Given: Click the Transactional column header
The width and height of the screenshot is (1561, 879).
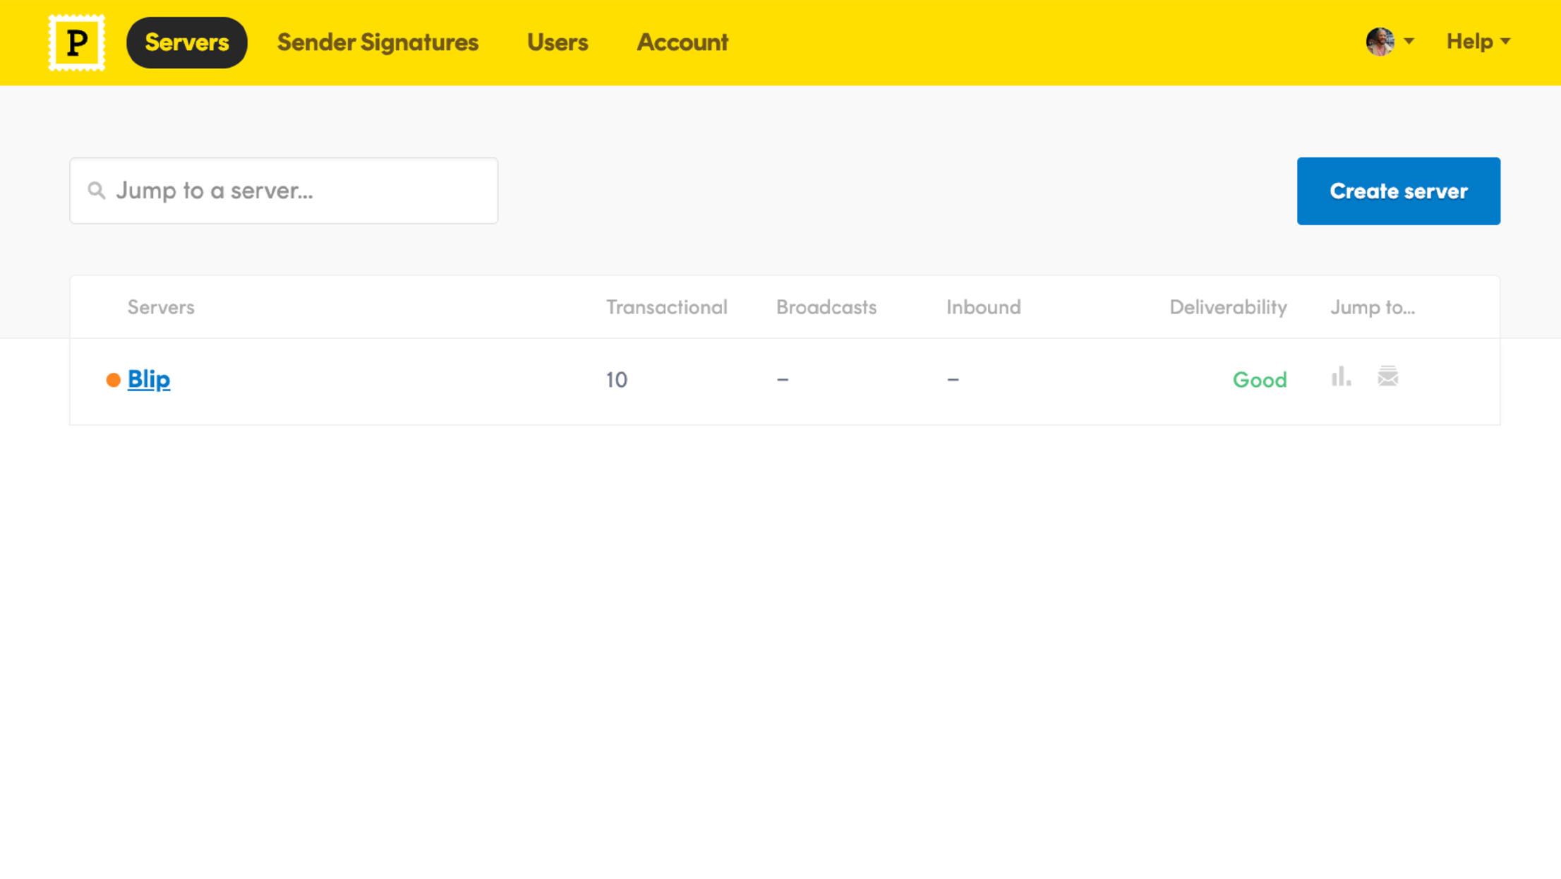Looking at the screenshot, I should [666, 307].
